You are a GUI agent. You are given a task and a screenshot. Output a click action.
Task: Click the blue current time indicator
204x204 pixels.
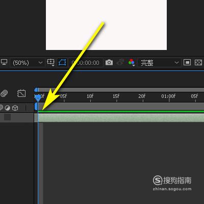(38, 98)
